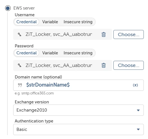Switch Username to Variable option
Image resolution: width=148 pixels, height=139 pixels.
pyautogui.click(x=50, y=22)
